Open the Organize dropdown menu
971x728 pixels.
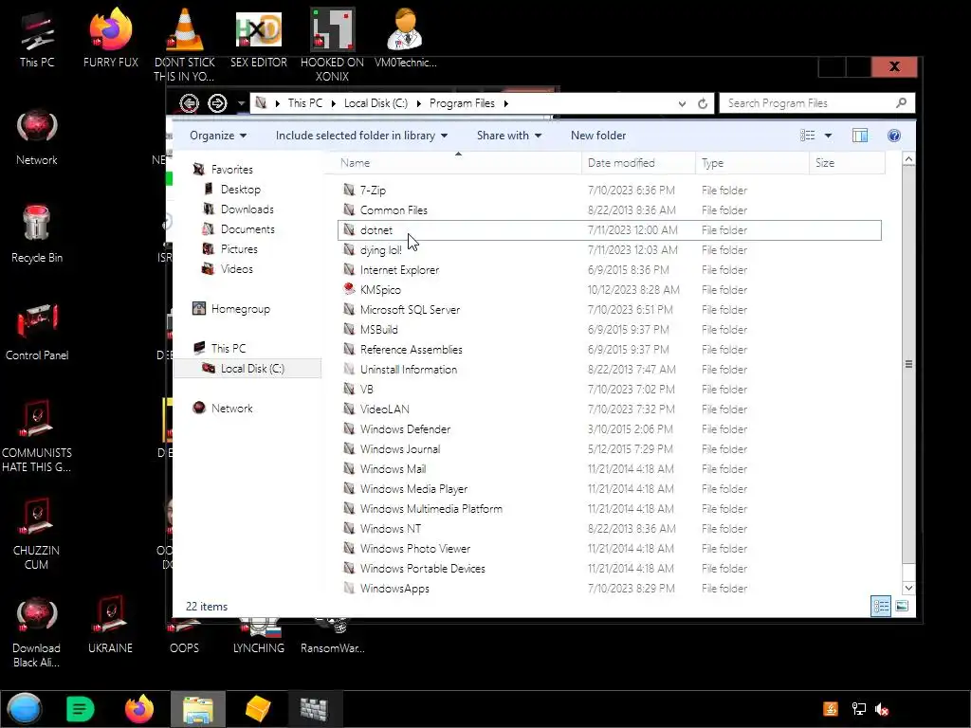click(218, 136)
